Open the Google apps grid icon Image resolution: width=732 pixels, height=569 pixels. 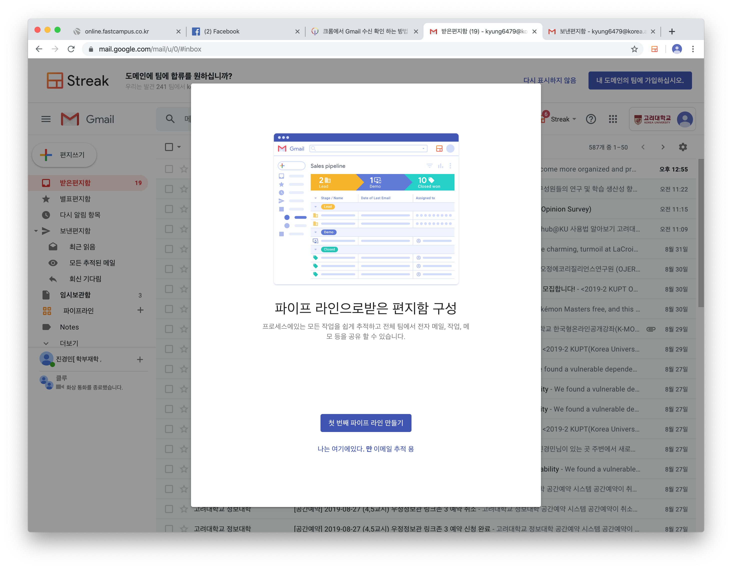[x=613, y=119]
